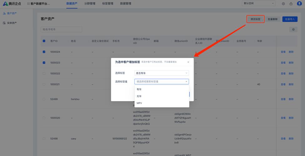Click the 批量删除 button
The height and width of the screenshot is (156, 305).
[x=273, y=19]
